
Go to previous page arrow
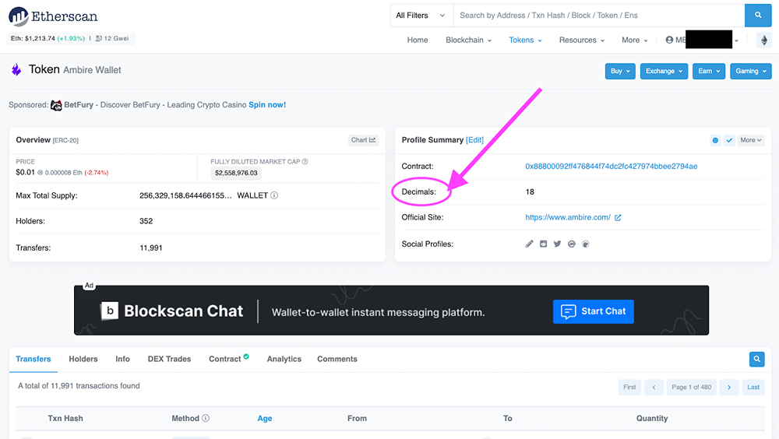point(654,388)
